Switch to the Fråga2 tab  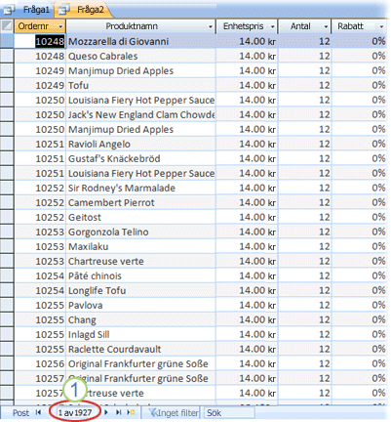pos(84,10)
